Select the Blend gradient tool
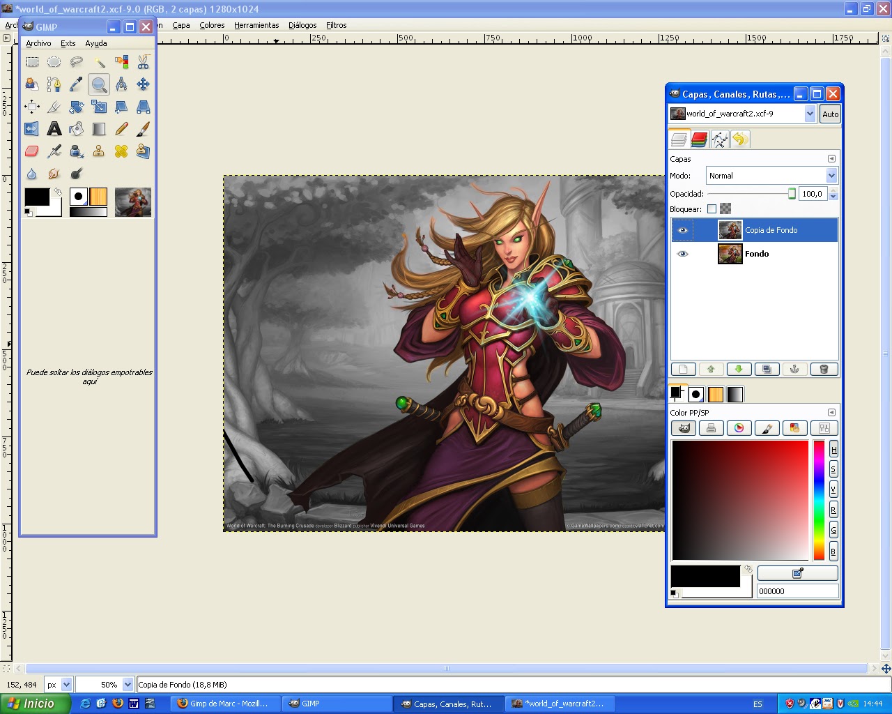 pos(99,129)
